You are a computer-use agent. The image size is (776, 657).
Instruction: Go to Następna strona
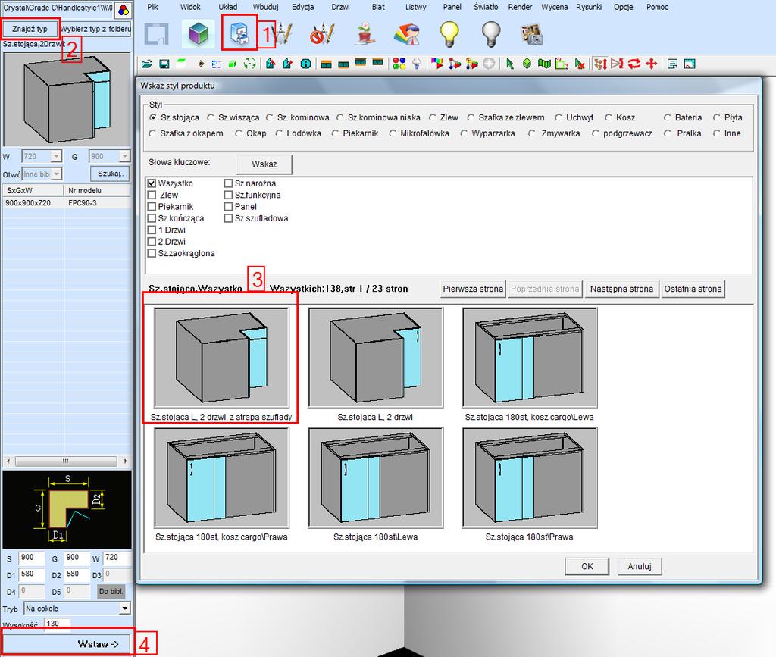(621, 289)
